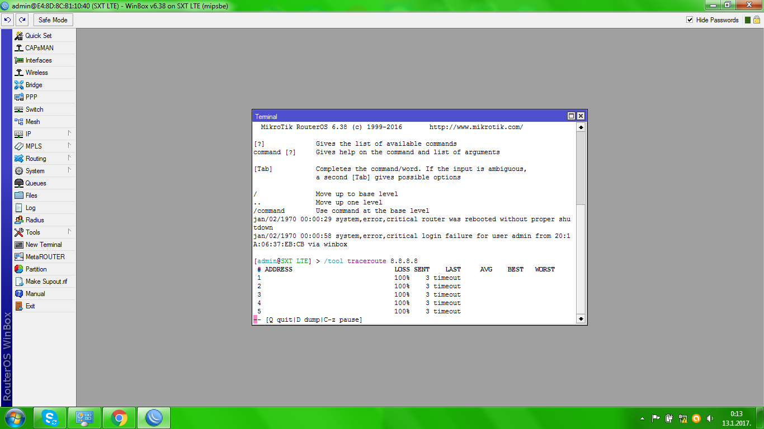764x429 pixels.
Task: Click the Undo arrow in the toolbar
Action: point(7,20)
